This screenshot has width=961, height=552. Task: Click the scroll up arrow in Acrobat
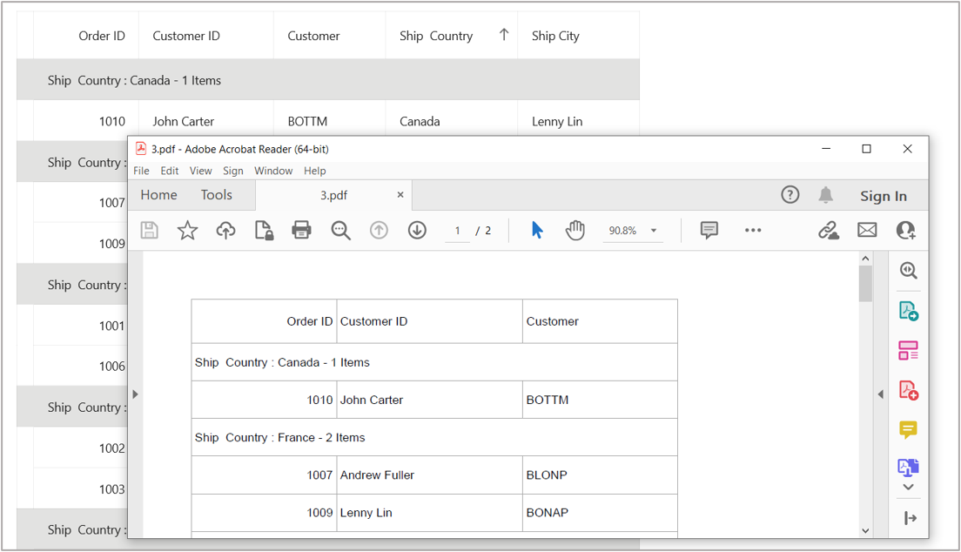tap(865, 259)
